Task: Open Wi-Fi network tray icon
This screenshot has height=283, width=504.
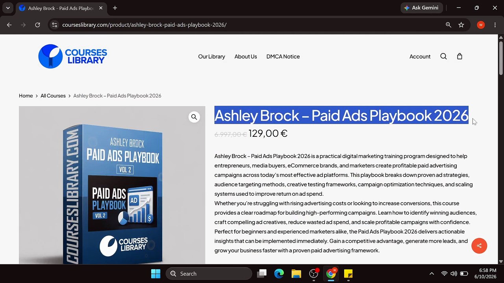Action: (444, 274)
